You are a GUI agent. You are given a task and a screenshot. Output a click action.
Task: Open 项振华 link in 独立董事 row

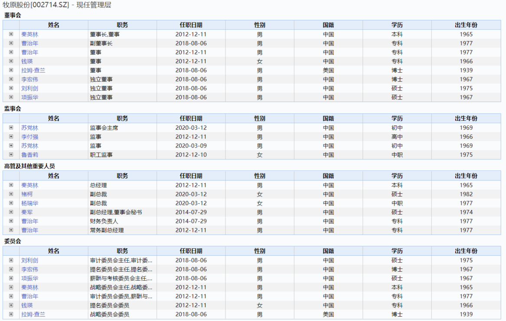[x=29, y=98]
